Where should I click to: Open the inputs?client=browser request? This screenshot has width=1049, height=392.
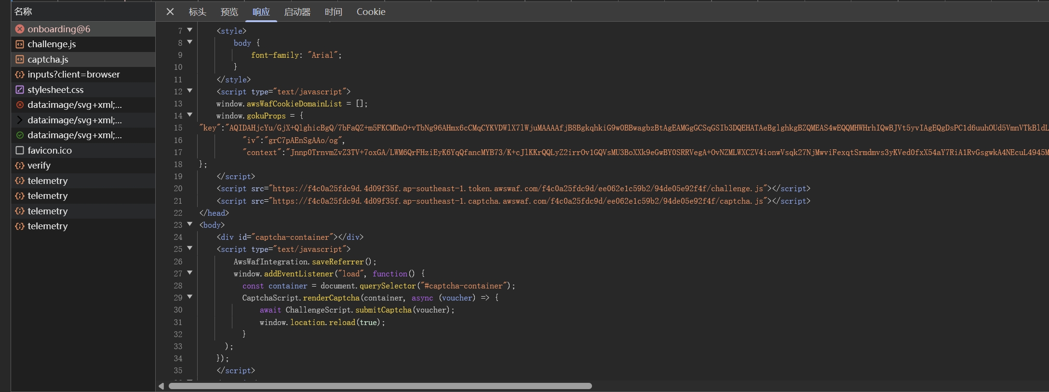tap(83, 75)
